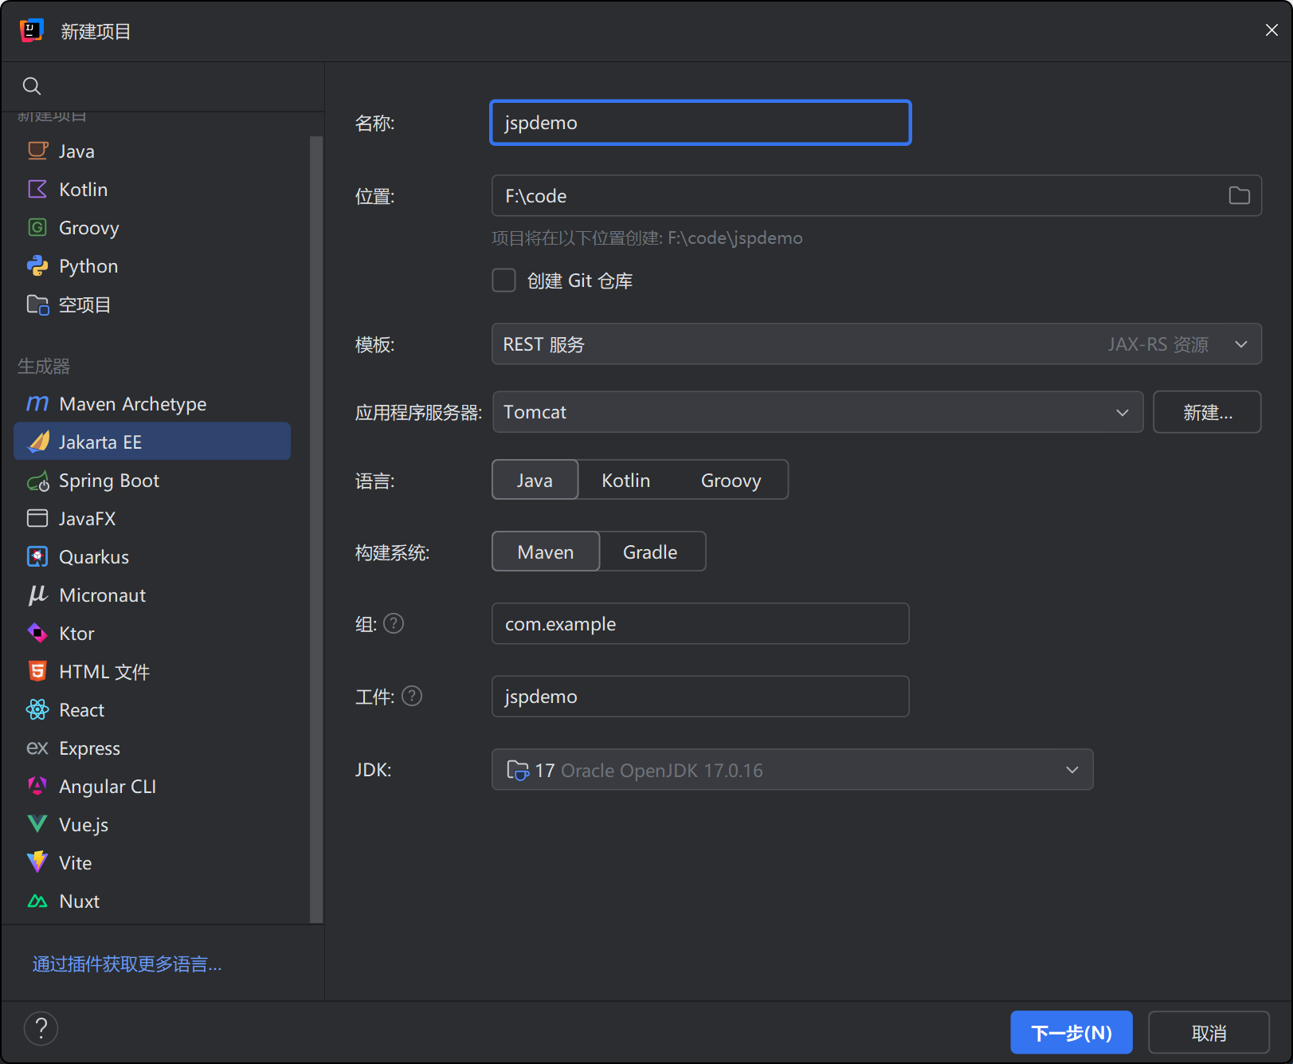Choose Ktor icon

click(37, 634)
